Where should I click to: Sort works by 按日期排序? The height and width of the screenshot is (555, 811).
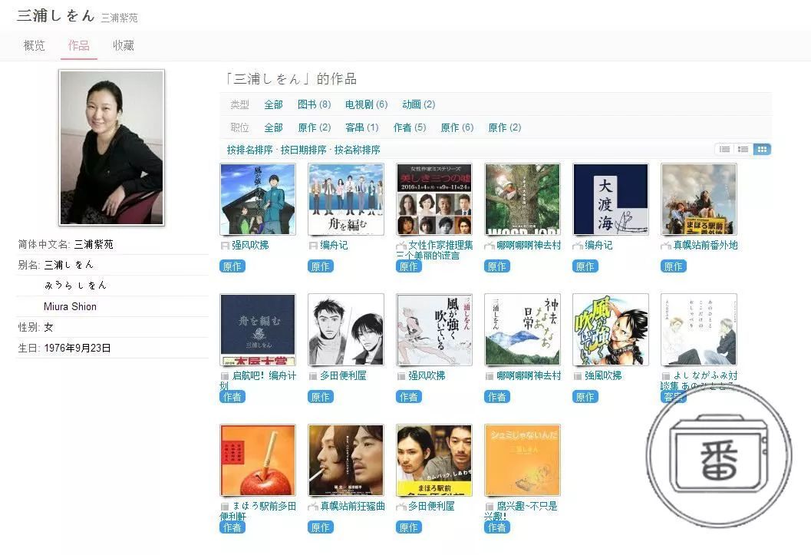click(303, 150)
